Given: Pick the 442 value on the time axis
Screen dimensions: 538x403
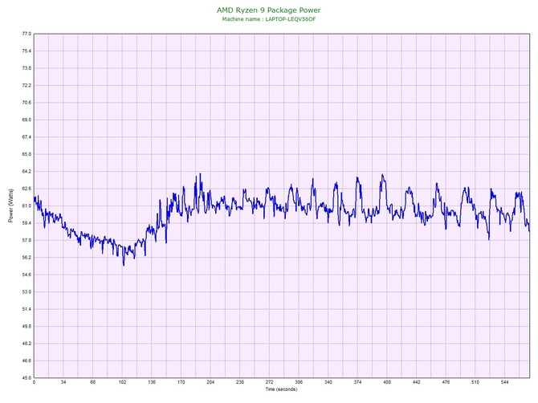Looking at the screenshot, I should (417, 382).
